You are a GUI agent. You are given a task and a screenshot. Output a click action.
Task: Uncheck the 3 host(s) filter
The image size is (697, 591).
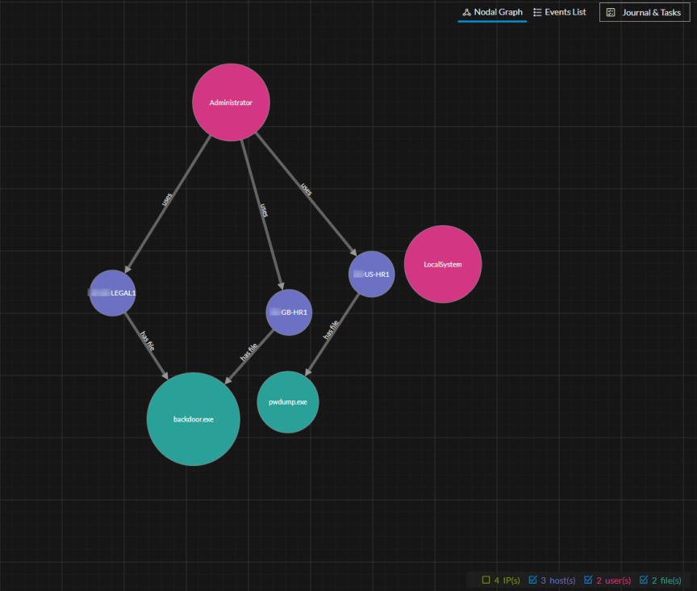click(x=533, y=580)
